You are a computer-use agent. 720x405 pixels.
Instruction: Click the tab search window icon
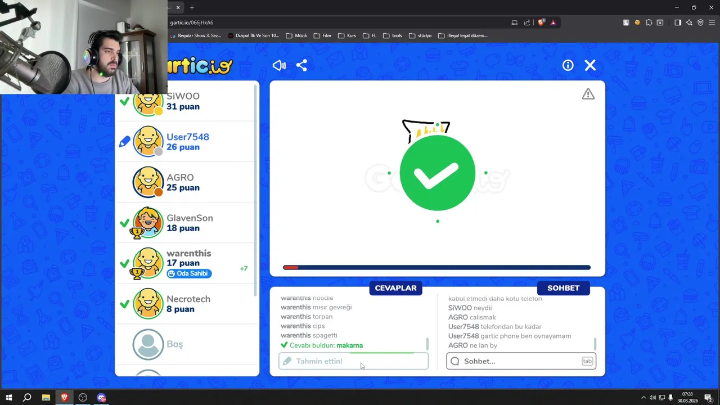(660, 22)
